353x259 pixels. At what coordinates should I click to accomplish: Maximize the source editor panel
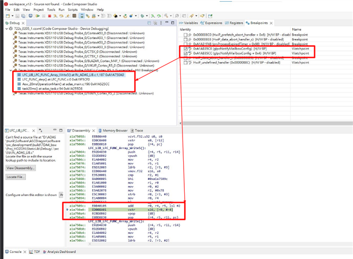click(x=61, y=131)
